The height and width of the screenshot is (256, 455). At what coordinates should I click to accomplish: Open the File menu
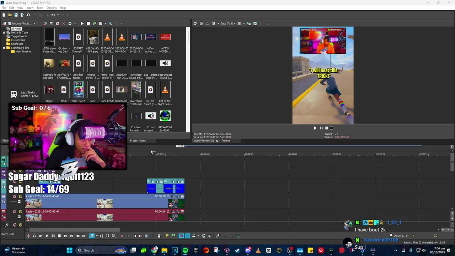(4, 8)
